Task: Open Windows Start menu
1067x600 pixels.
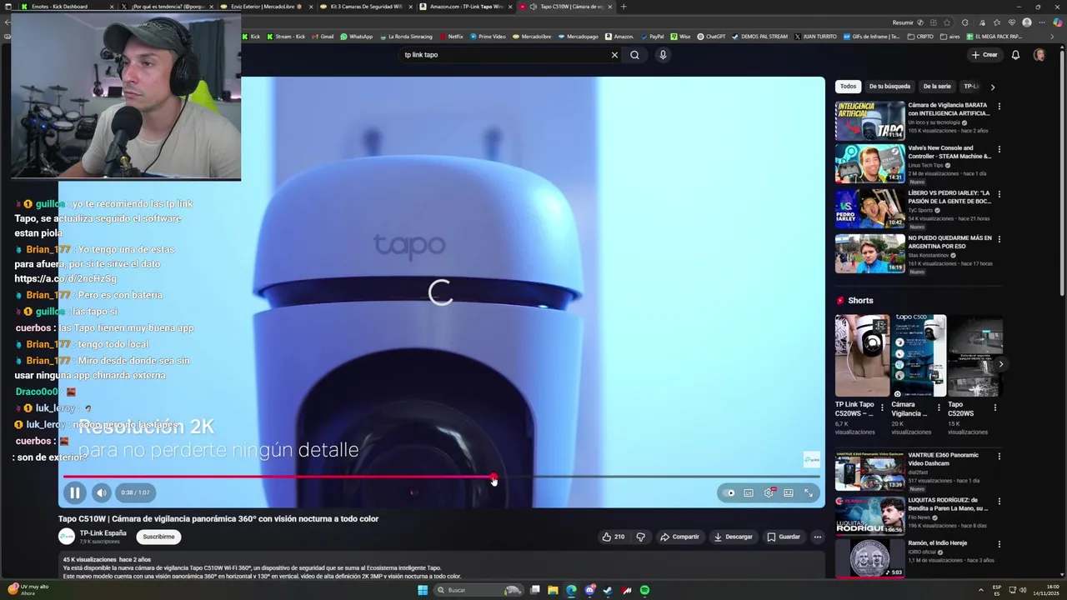Action: point(423,590)
